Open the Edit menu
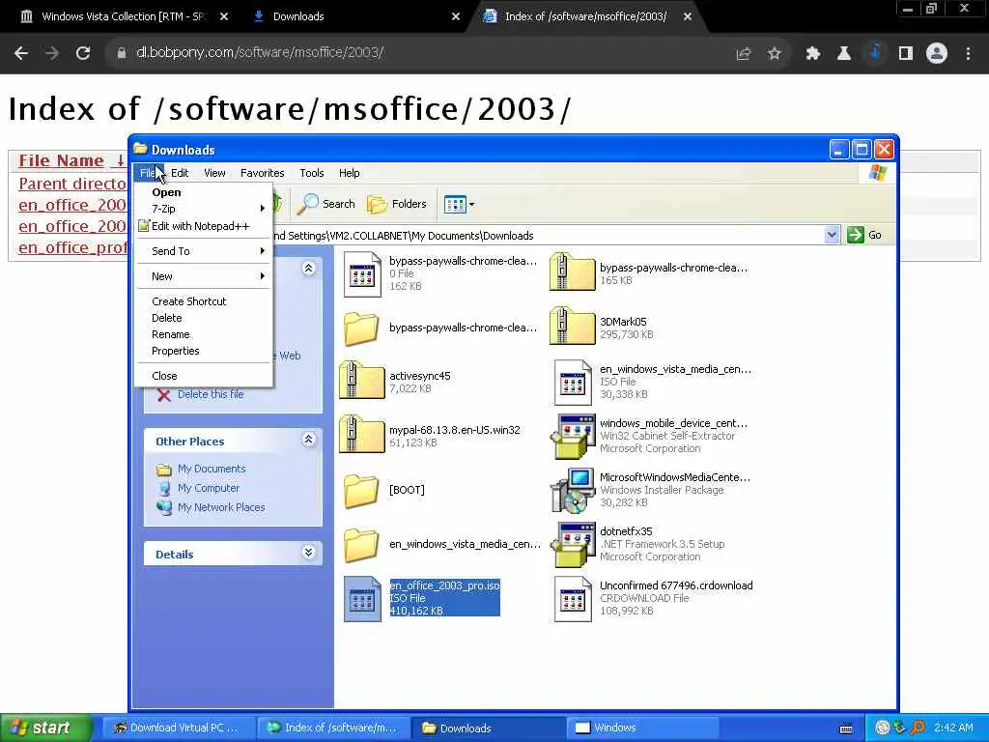 180,173
